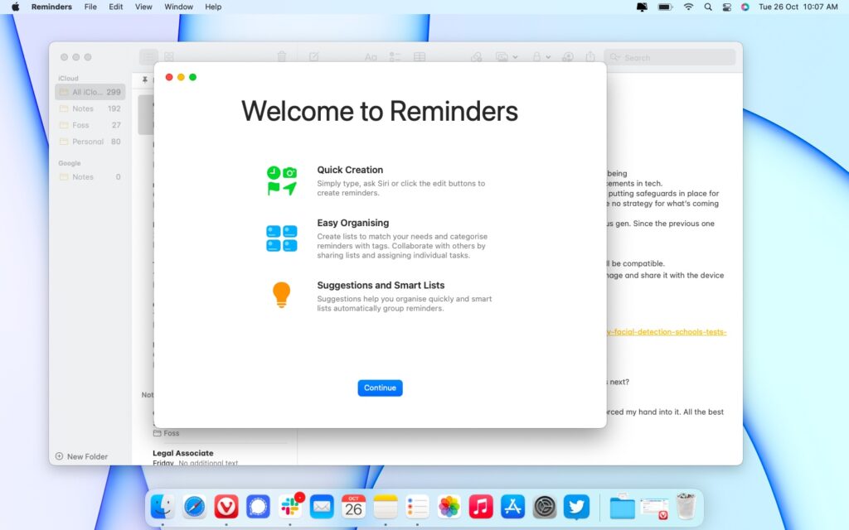849x530 pixels.
Task: Add a checklist with the checklist icon
Action: (x=395, y=56)
